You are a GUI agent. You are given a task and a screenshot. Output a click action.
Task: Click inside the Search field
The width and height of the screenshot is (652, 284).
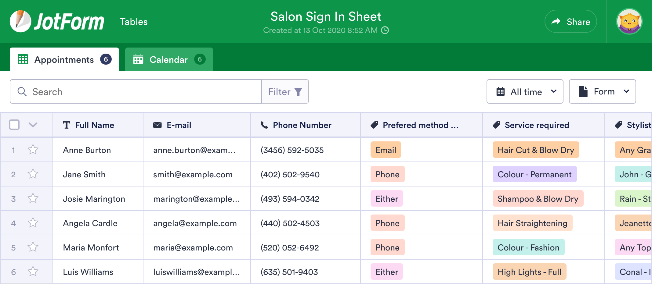point(122,91)
